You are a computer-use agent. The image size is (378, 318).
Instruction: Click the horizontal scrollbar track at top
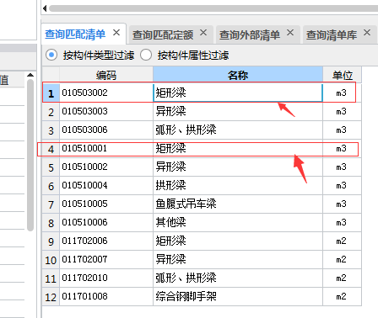(x=213, y=8)
